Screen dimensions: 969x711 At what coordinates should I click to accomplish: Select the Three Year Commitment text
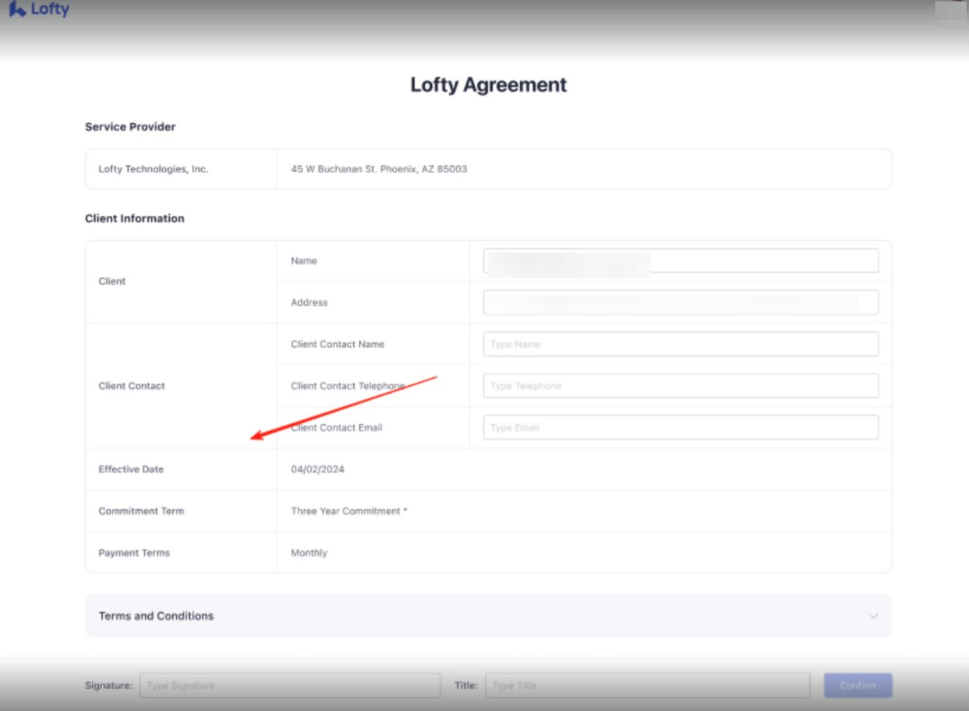[348, 511]
